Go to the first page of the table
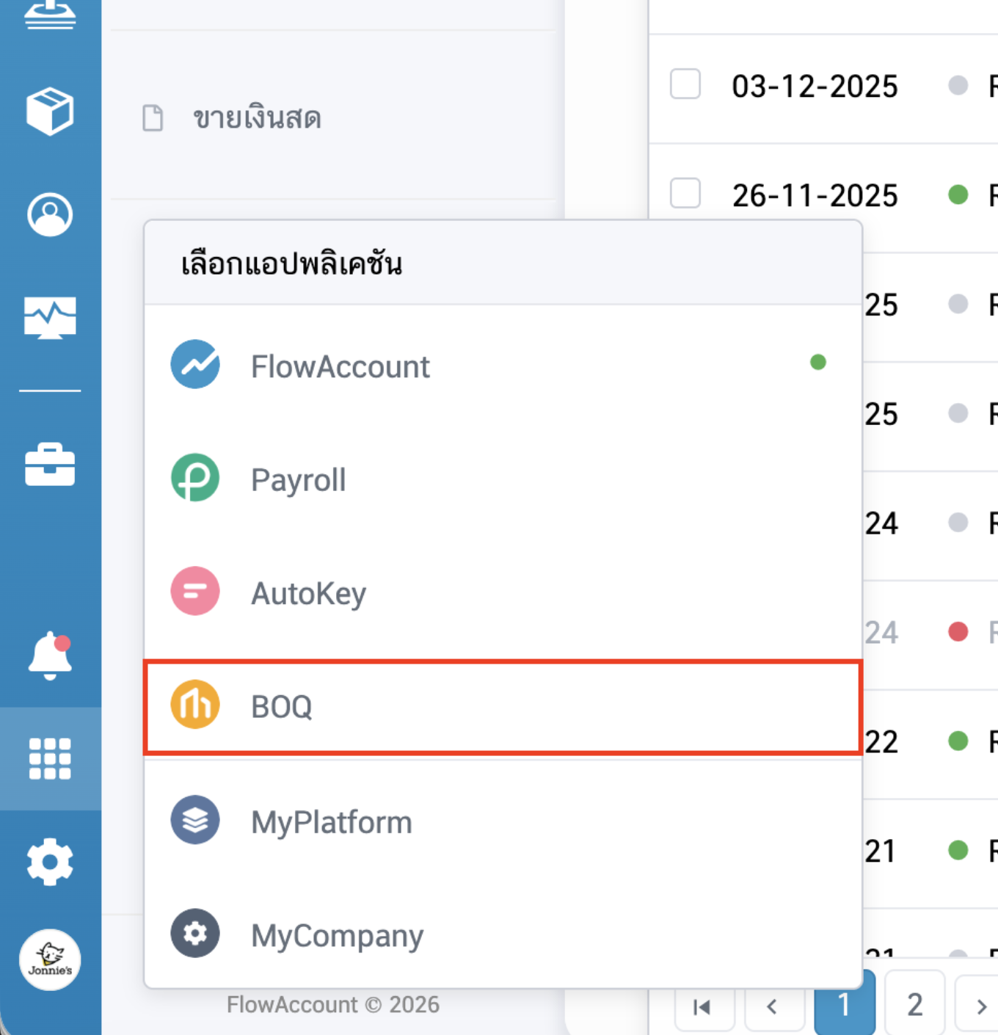The image size is (998, 1035). point(702,1006)
